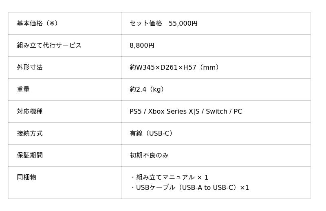Click the 保証期間 row label
The image size is (326, 211).
[30, 156]
